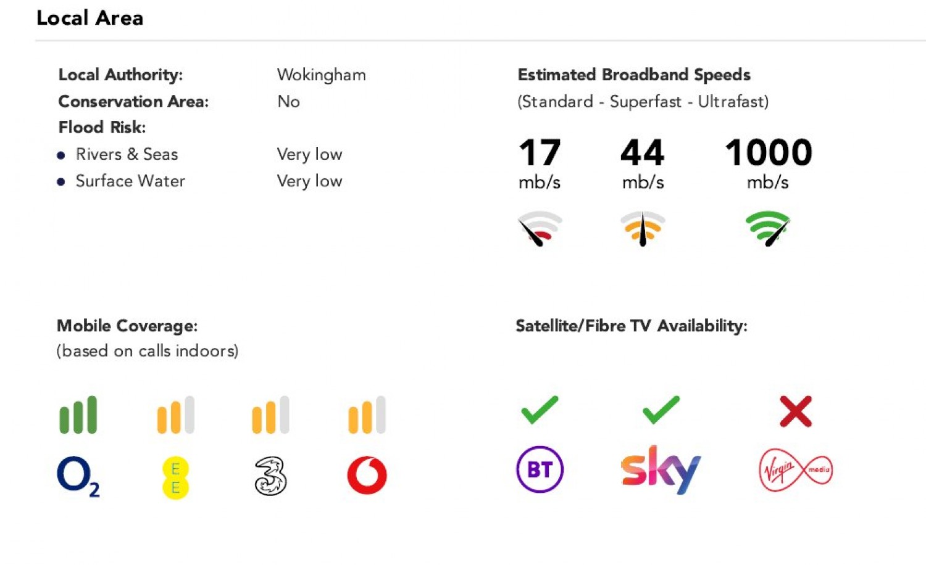The image size is (926, 565).
Task: Click the Virgin Media logo
Action: click(795, 470)
